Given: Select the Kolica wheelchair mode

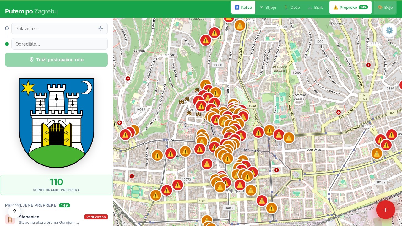Looking at the screenshot, I should click(243, 8).
